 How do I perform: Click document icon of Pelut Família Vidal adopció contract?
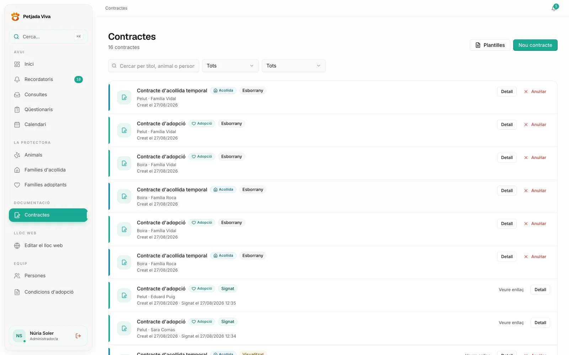click(124, 130)
